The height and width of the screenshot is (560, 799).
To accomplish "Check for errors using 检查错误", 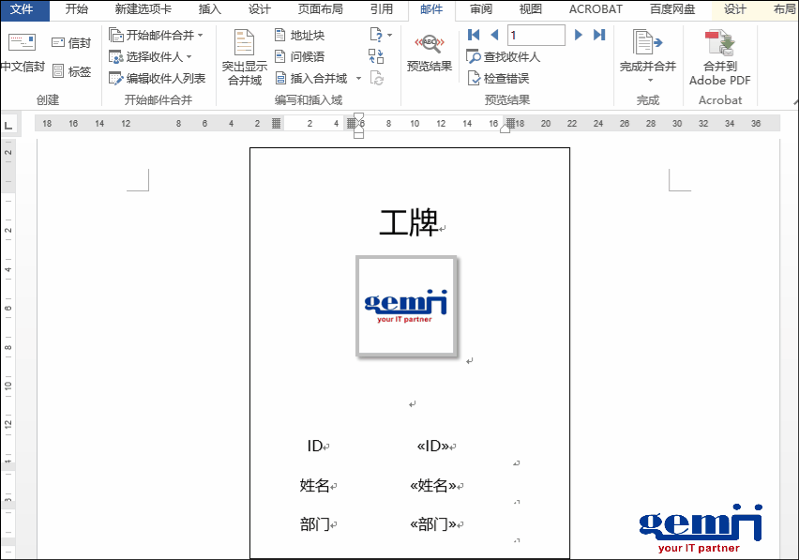I will 497,76.
